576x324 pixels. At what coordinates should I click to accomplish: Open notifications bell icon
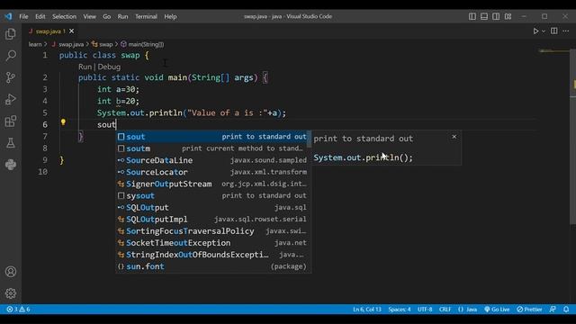tap(566, 310)
